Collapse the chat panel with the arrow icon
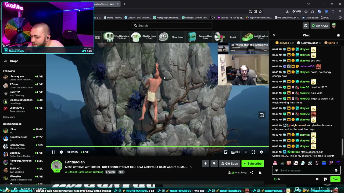The image size is (344, 193). point(274,35)
